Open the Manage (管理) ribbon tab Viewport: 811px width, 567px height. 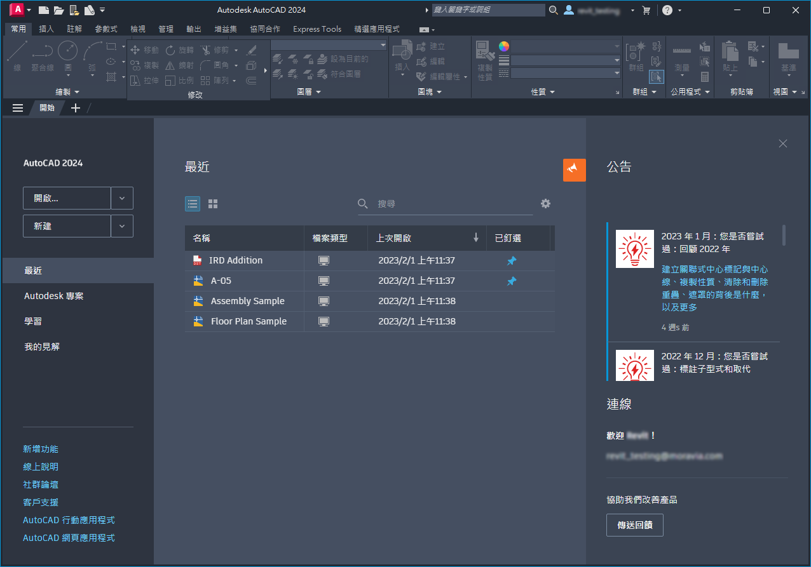166,29
